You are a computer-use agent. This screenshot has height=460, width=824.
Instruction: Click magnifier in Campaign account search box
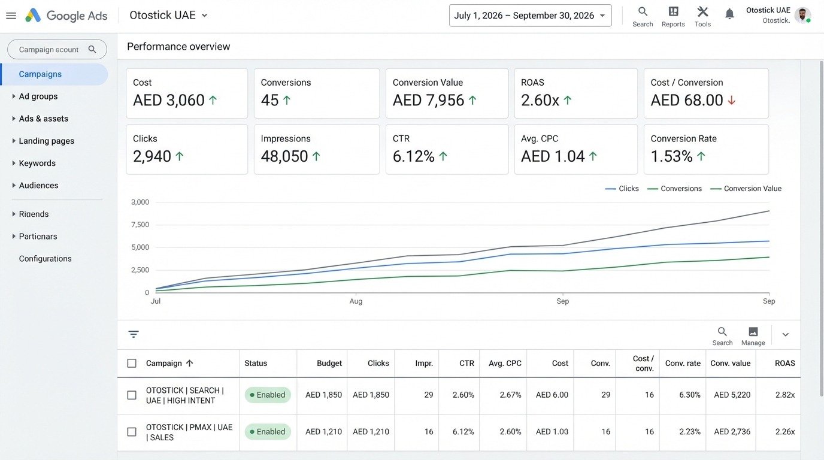click(92, 50)
